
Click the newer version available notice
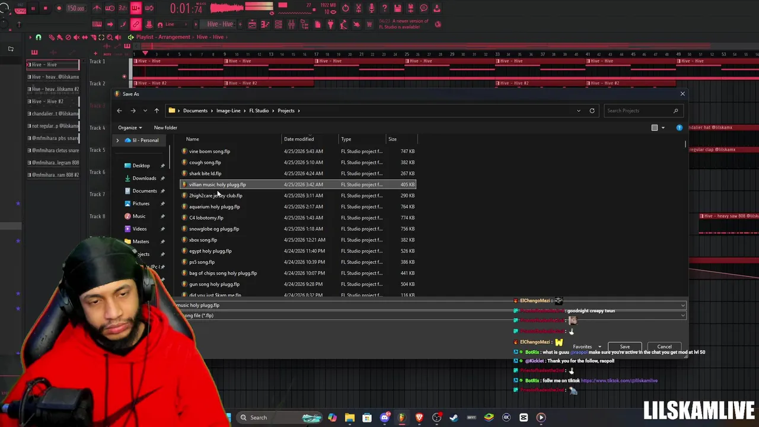click(x=404, y=24)
